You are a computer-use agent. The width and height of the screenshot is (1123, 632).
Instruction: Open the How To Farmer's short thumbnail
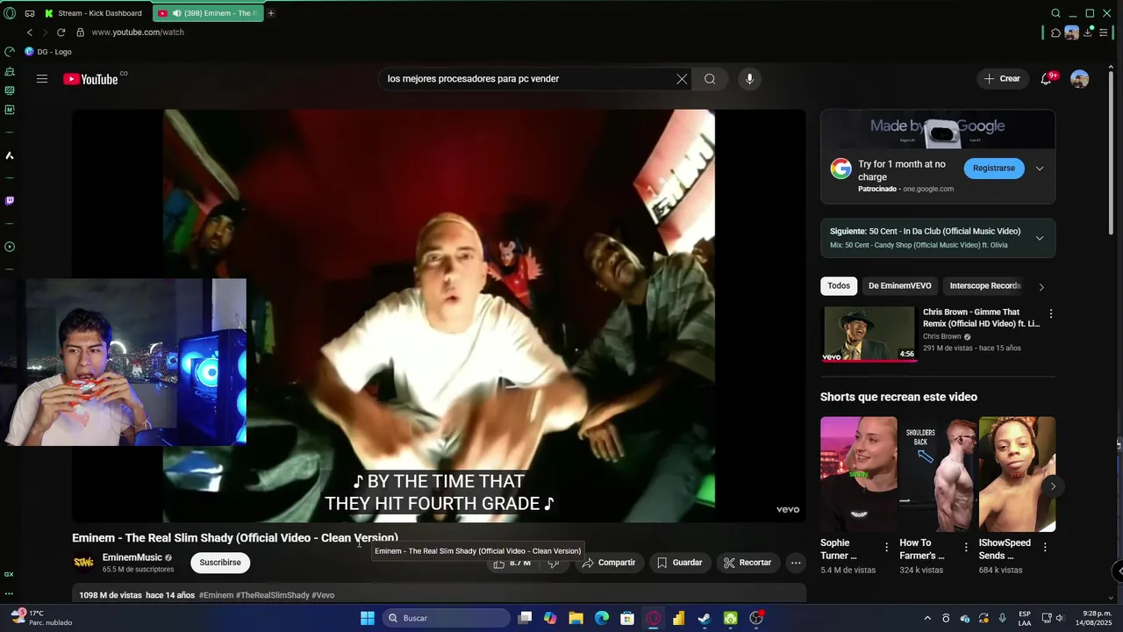pos(938,474)
